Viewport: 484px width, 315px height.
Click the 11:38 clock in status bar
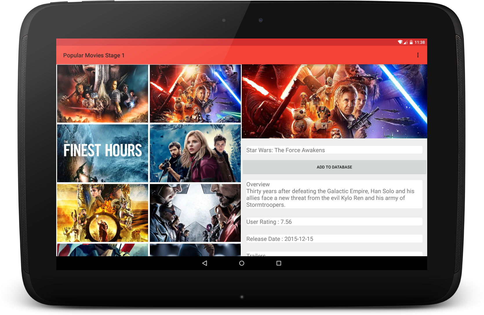pyautogui.click(x=420, y=42)
